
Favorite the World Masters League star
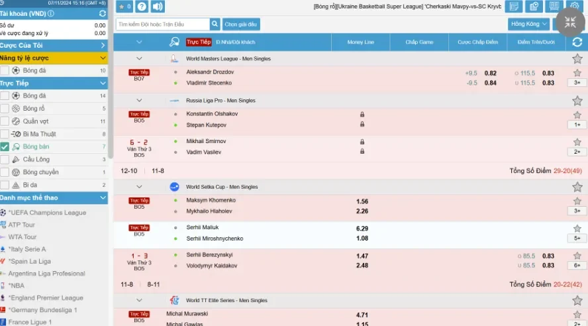(577, 59)
